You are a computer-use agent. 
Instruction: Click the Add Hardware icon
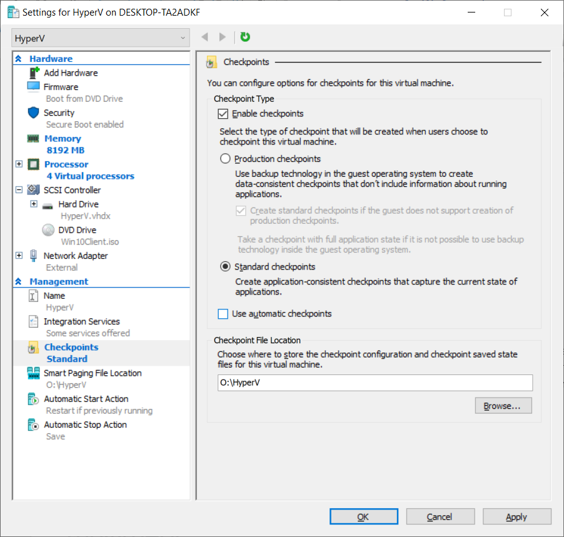(x=34, y=73)
